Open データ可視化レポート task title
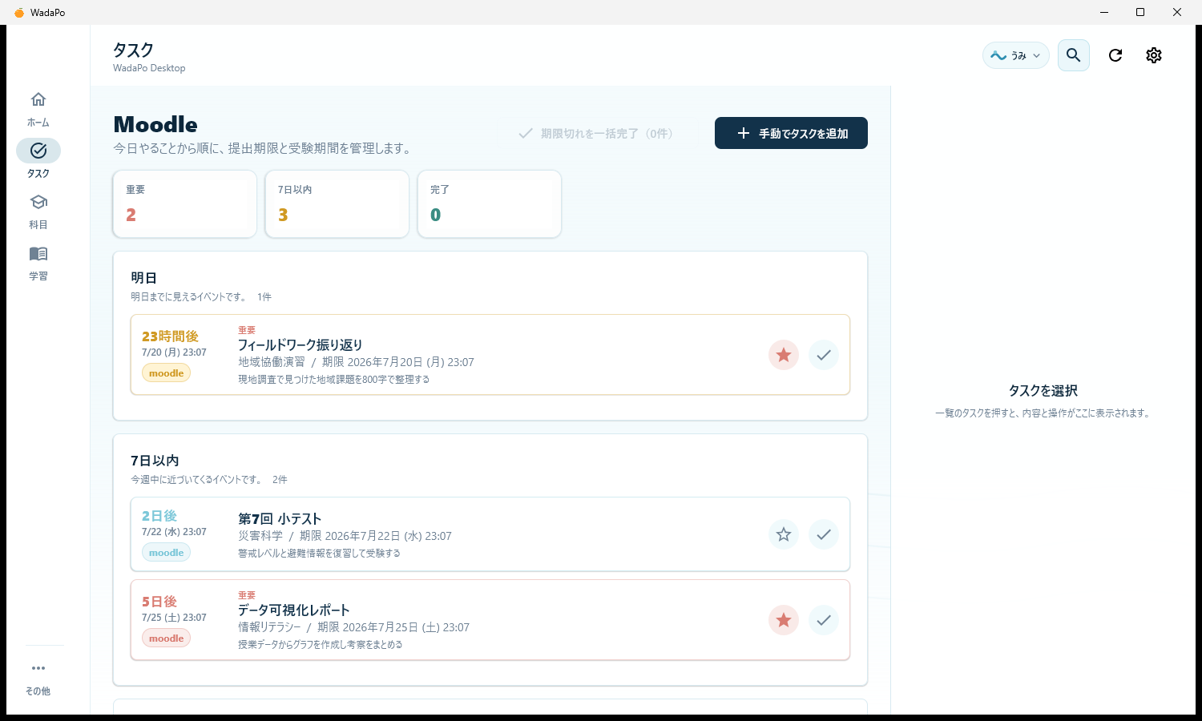Screen dimensions: 1202x721 coord(294,610)
